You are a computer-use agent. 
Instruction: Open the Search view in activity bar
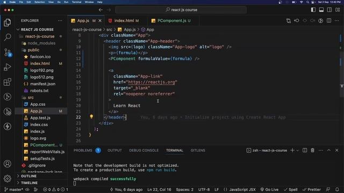click(7, 37)
